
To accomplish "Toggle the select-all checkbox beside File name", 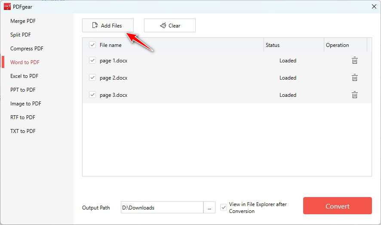I will coord(92,45).
